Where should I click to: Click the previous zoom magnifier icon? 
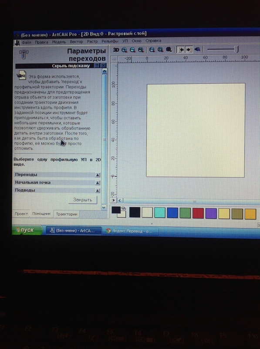point(141,50)
